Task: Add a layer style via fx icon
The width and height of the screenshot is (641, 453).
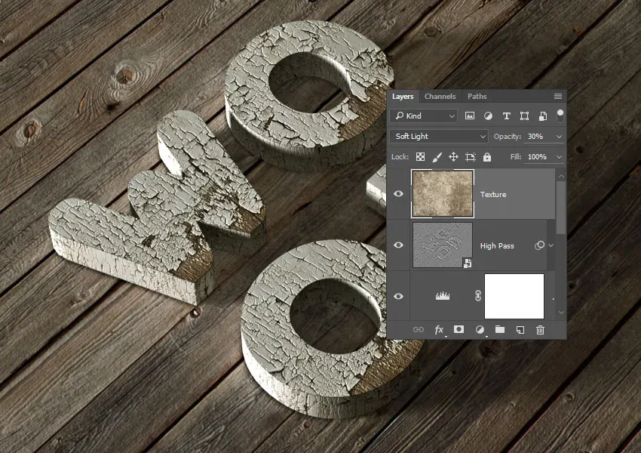Action: pos(439,329)
